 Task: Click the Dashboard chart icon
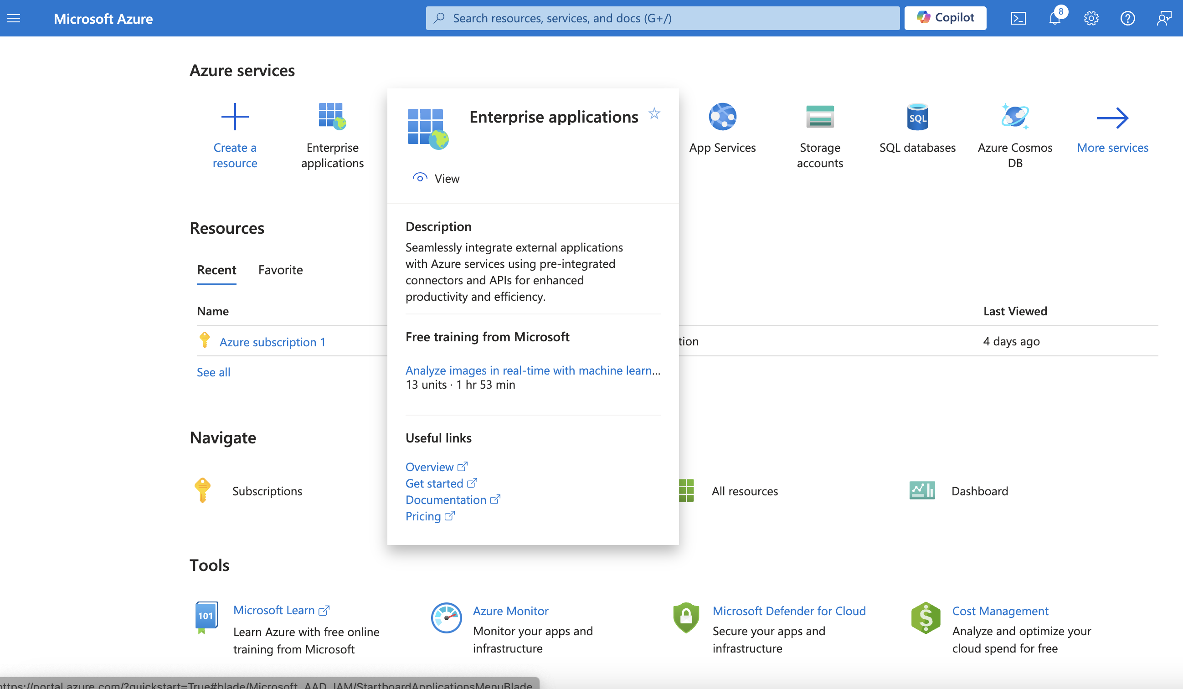[x=922, y=490]
